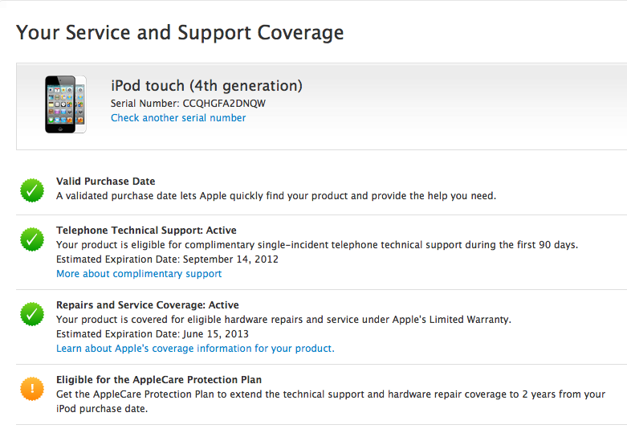
Task: Click the green checkmark next to Telephone Technical Support
Action: pyautogui.click(x=32, y=239)
